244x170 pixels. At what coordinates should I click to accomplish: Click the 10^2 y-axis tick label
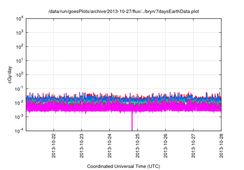(x=20, y=47)
